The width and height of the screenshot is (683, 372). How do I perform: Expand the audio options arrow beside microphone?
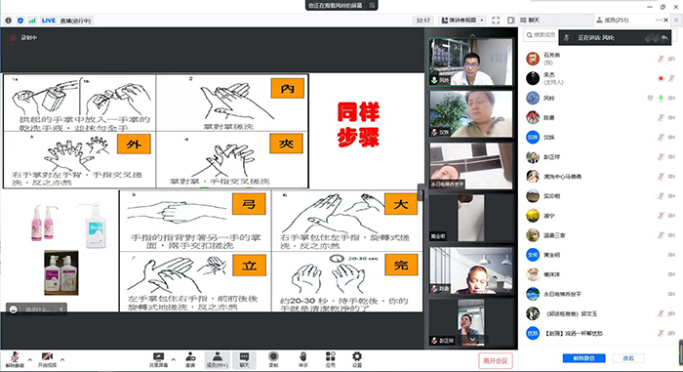[29, 359]
